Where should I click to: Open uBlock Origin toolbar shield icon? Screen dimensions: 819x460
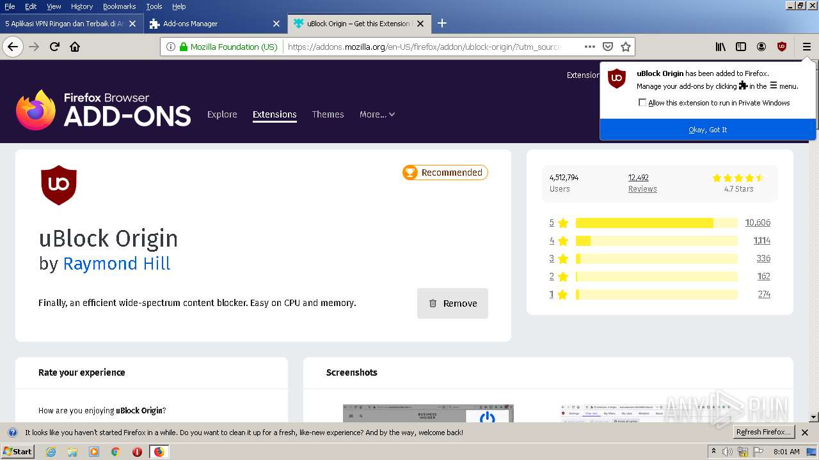click(x=782, y=47)
